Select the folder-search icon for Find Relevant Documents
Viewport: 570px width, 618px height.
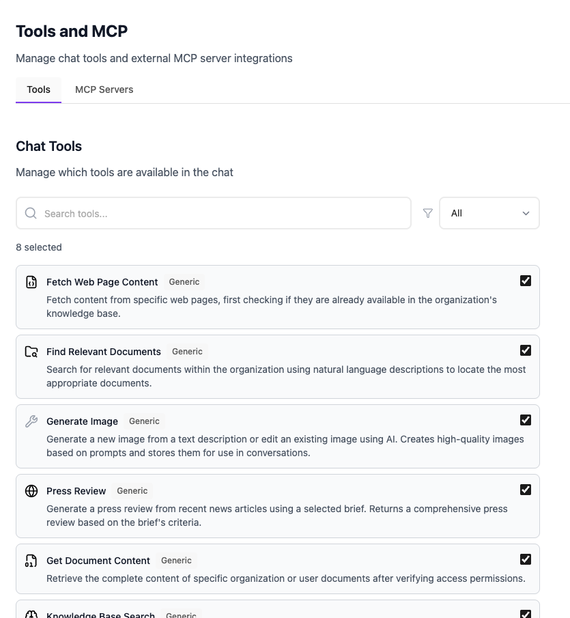(31, 351)
